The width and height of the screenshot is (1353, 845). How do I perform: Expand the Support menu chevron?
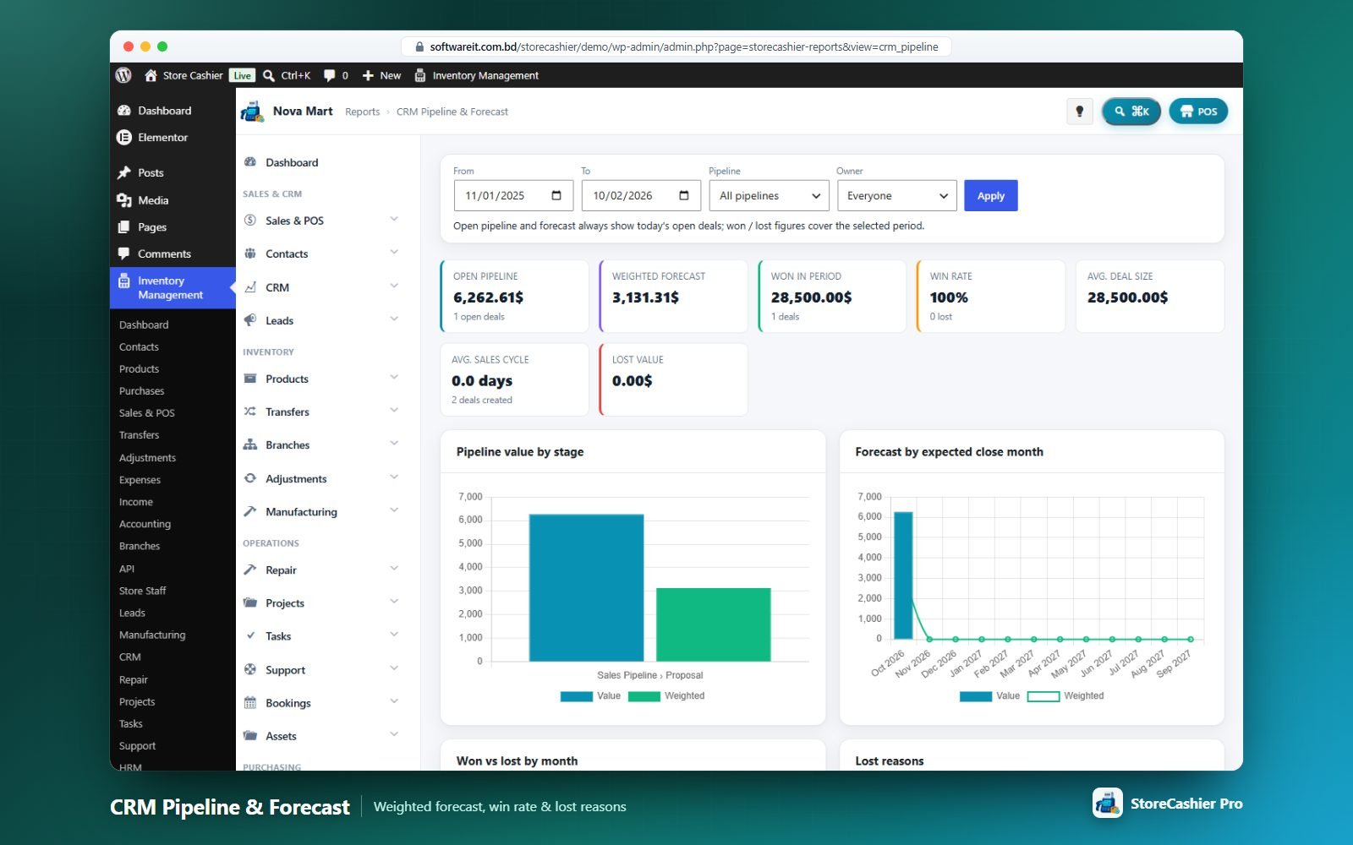tap(394, 668)
